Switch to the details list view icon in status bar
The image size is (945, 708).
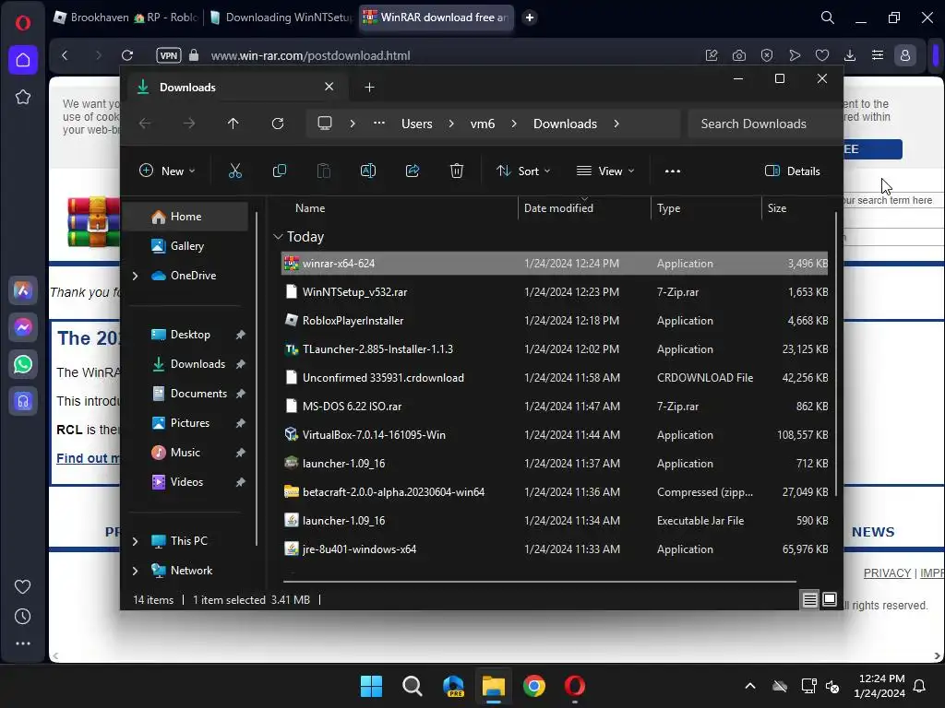click(809, 599)
